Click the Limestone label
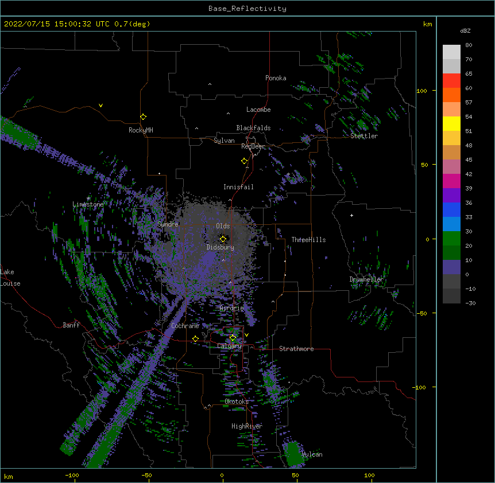The image size is (495, 483). [x=88, y=204]
